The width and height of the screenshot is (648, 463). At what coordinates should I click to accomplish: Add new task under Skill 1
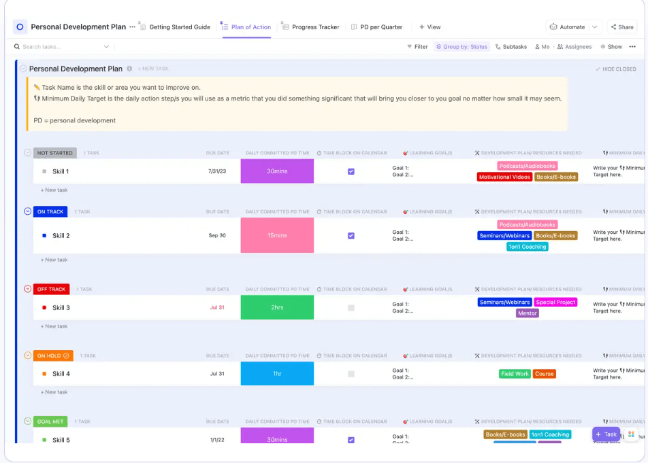pyautogui.click(x=54, y=190)
